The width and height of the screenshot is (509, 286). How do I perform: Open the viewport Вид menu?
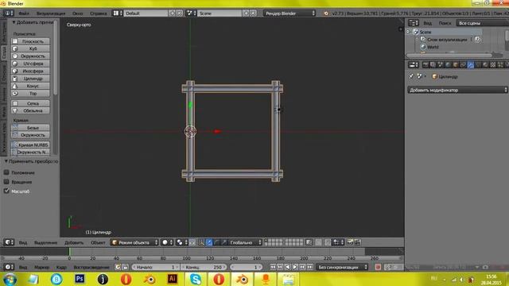point(23,242)
